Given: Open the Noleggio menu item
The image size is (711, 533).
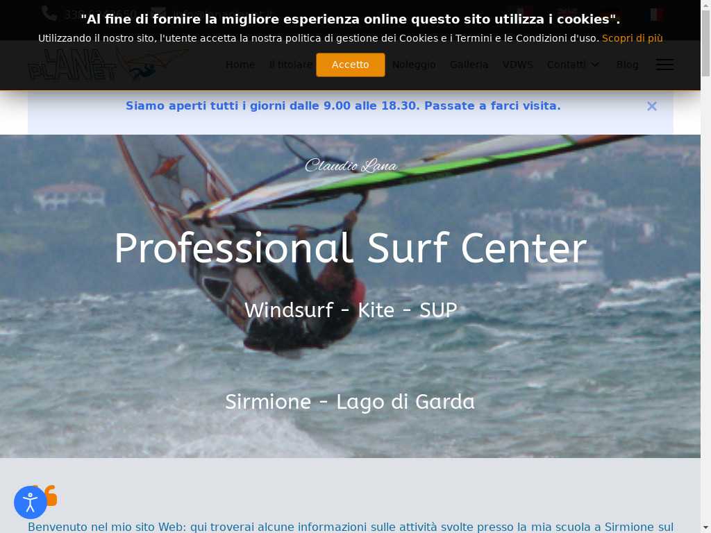Looking at the screenshot, I should [414, 65].
